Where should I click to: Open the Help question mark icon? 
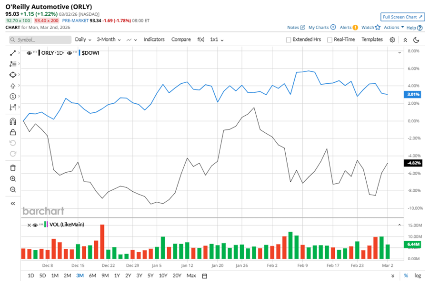pos(420,28)
